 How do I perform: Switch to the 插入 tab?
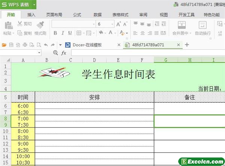31,15
